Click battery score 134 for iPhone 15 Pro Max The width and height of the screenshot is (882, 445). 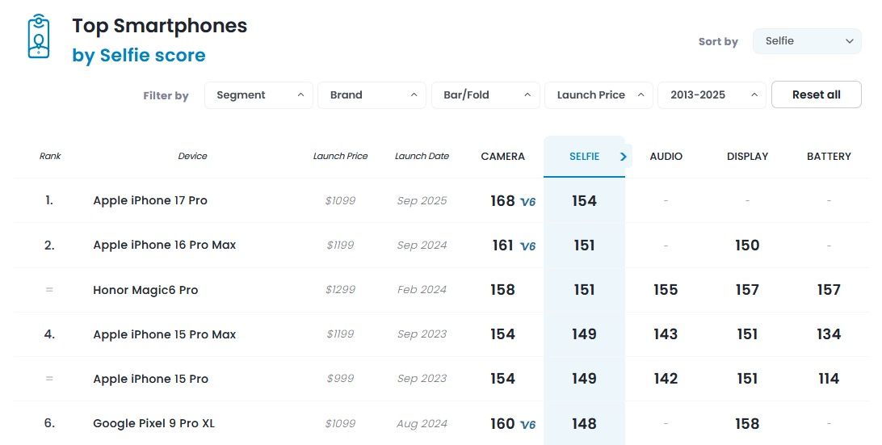(x=829, y=334)
